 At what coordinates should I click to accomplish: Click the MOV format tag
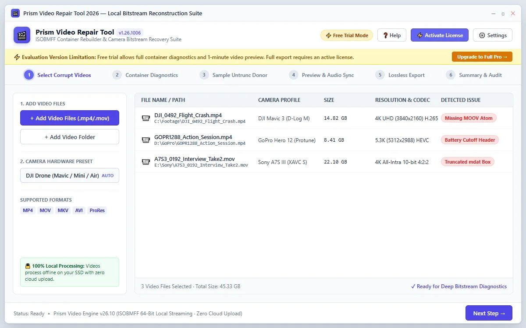45,210
